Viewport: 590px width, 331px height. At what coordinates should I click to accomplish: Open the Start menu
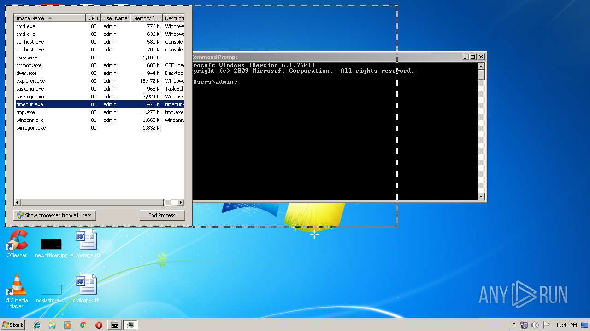pyautogui.click(x=12, y=325)
